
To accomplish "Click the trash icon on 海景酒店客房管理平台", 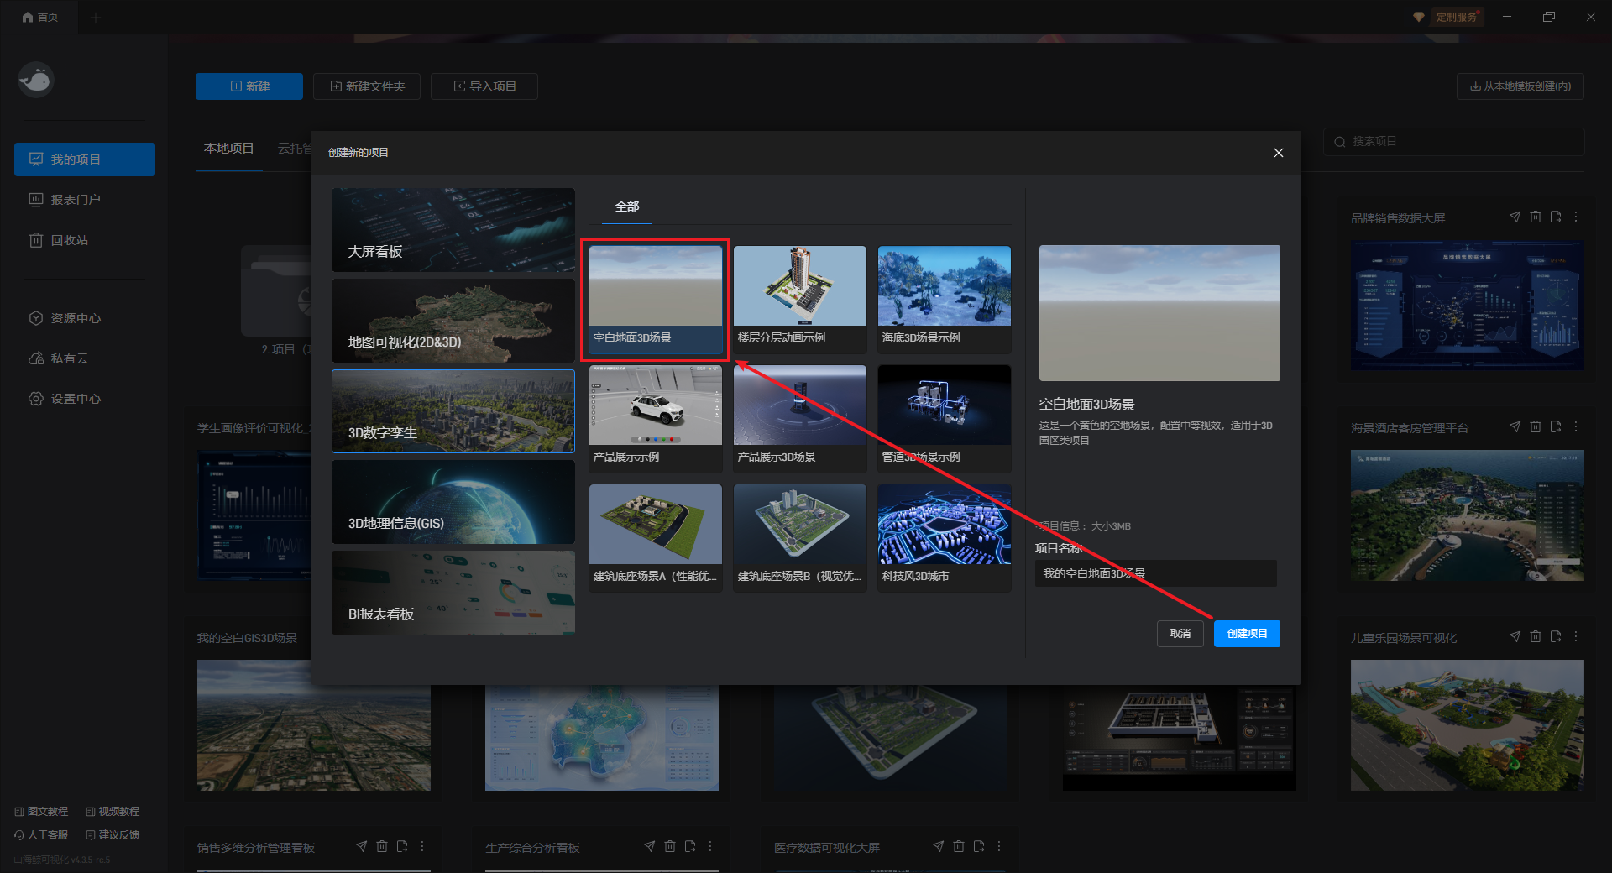I will coord(1535,426).
